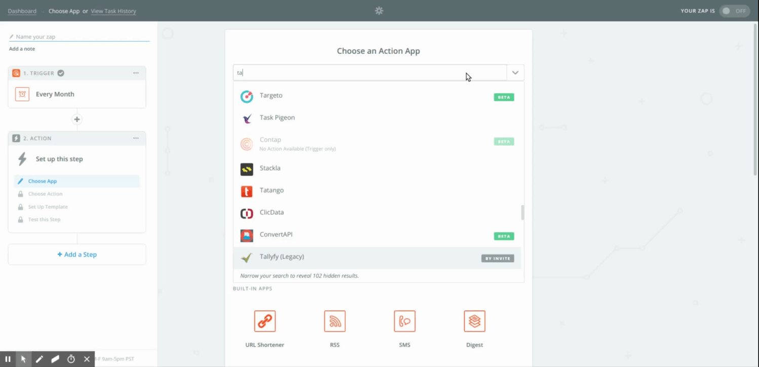Click the Add a Step button
This screenshot has height=367, width=759.
click(x=77, y=254)
